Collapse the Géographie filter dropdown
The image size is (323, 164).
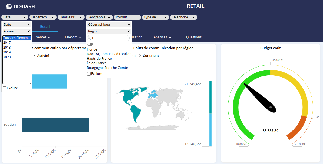pyautogui.click(x=99, y=17)
